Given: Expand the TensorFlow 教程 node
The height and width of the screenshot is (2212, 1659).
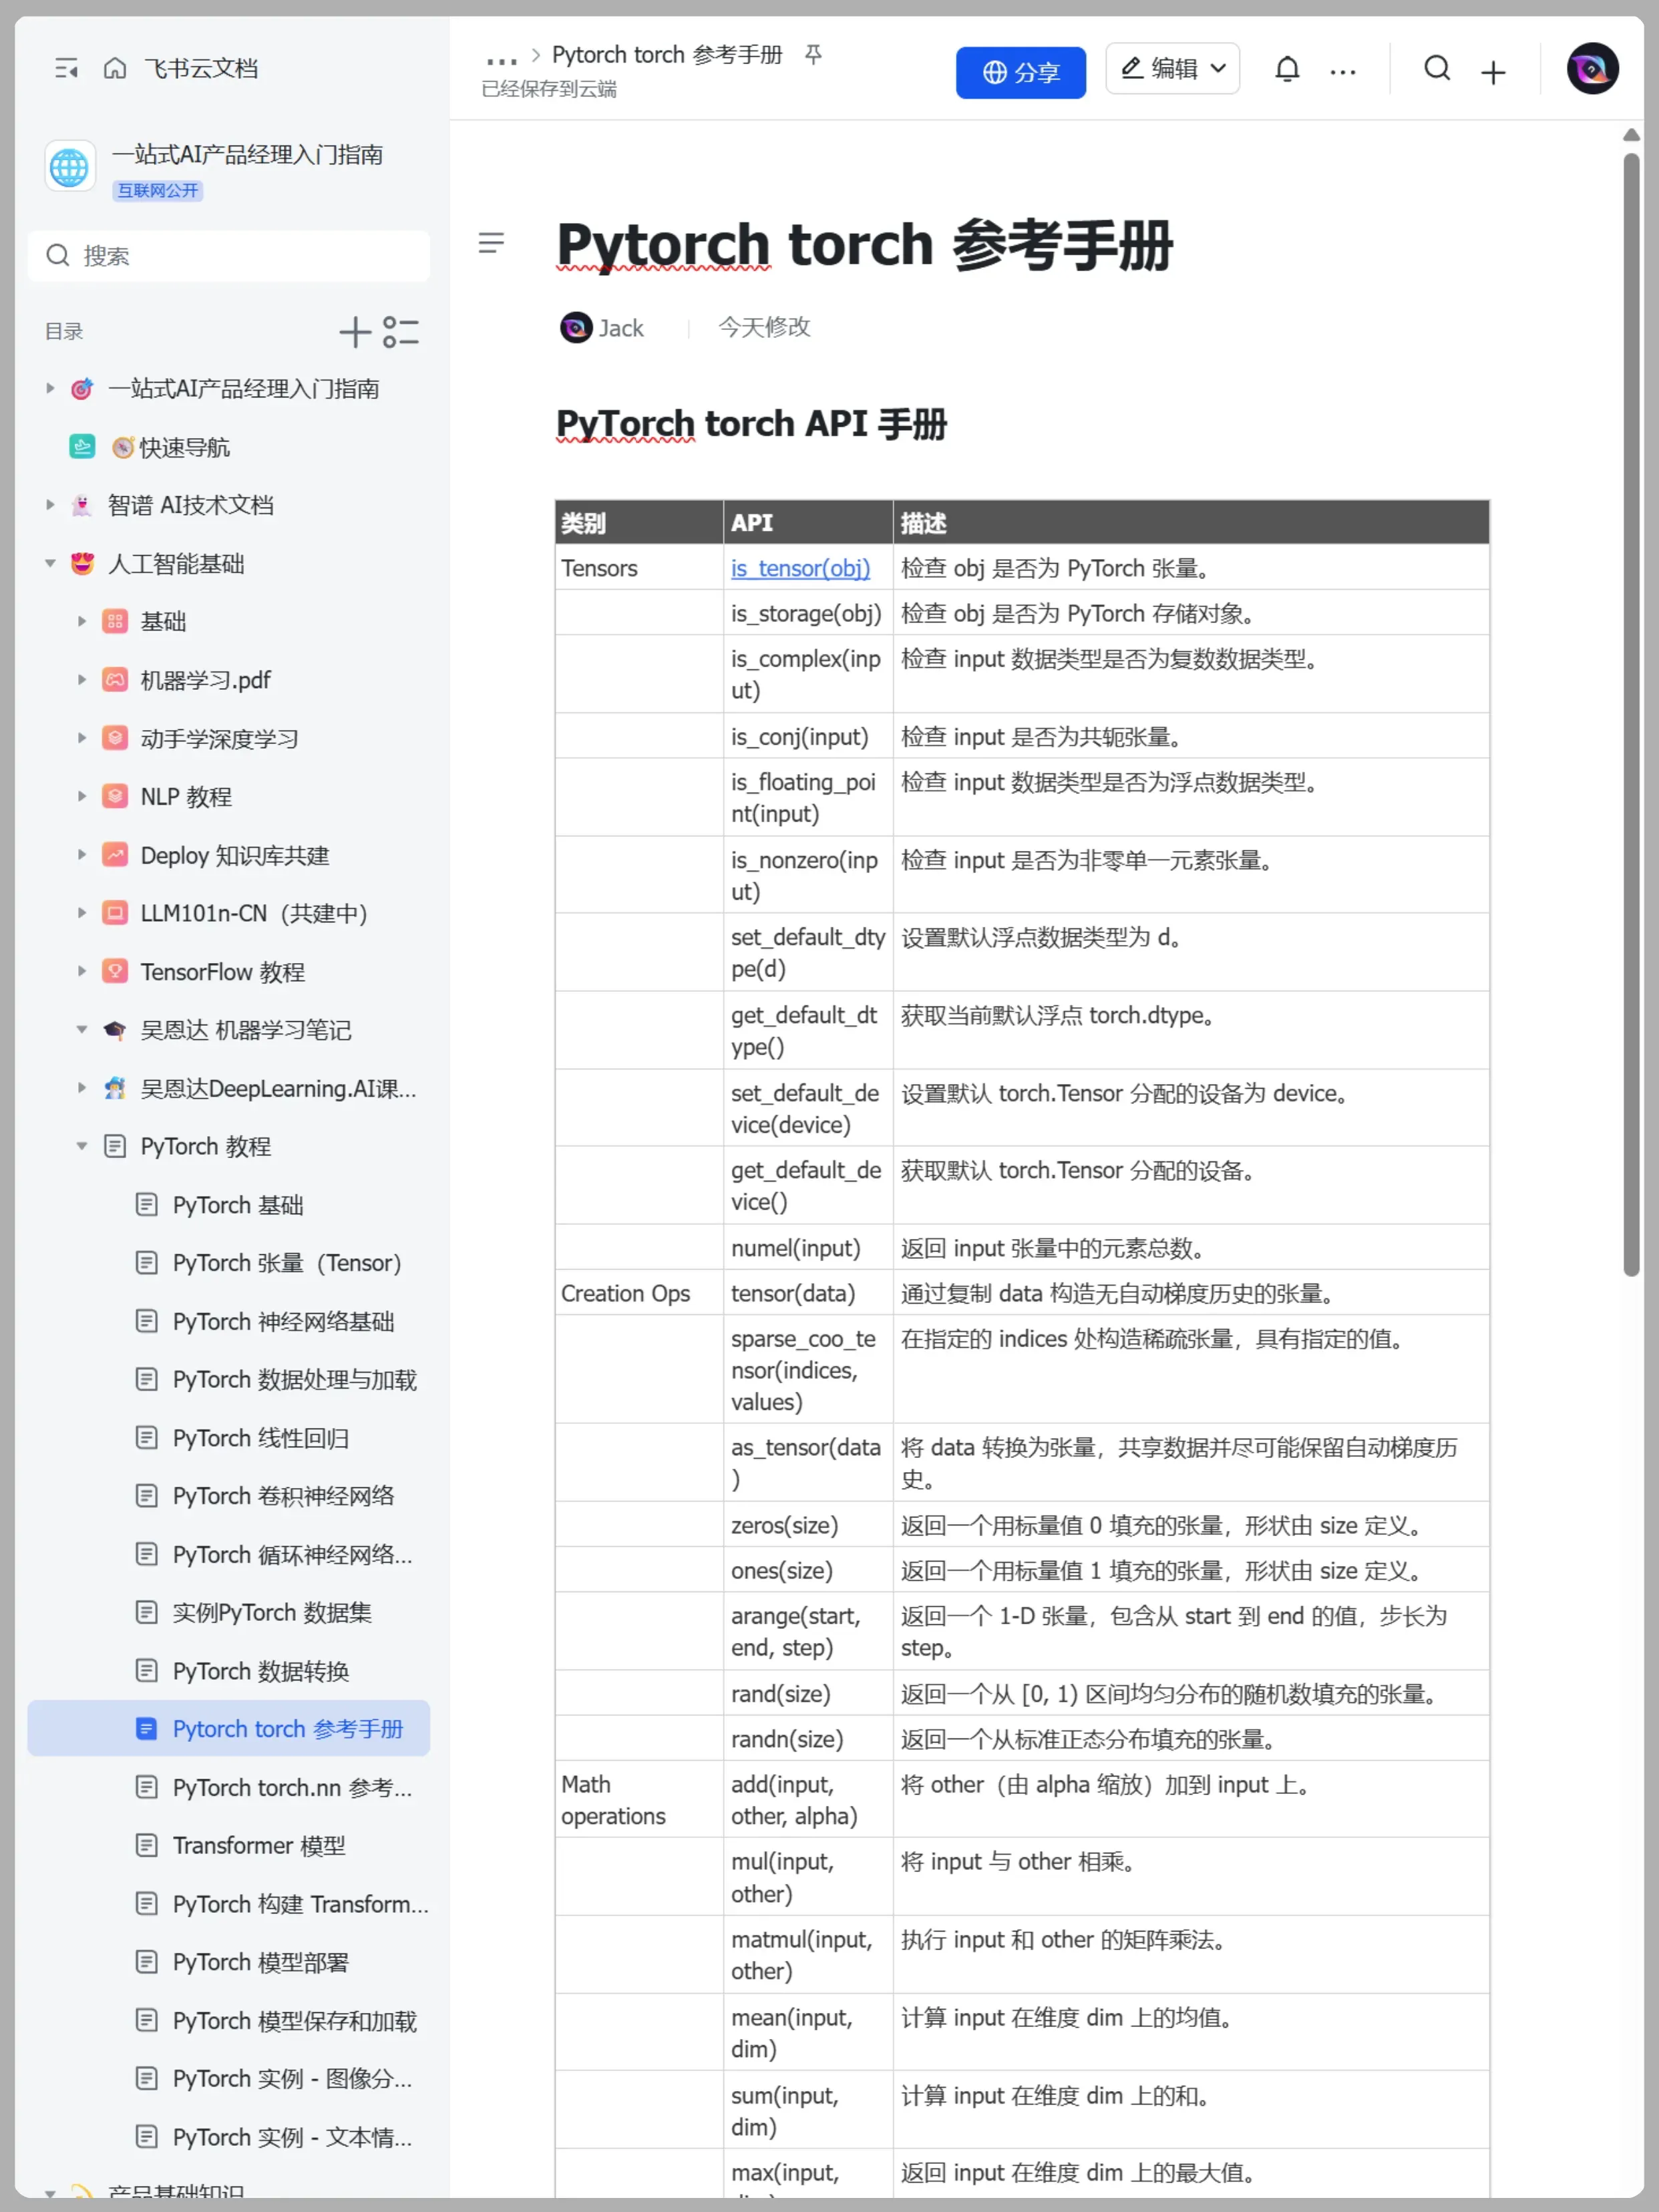Looking at the screenshot, I should pyautogui.click(x=82, y=971).
